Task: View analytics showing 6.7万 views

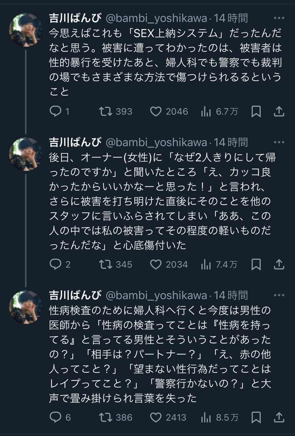Action: click(206, 111)
